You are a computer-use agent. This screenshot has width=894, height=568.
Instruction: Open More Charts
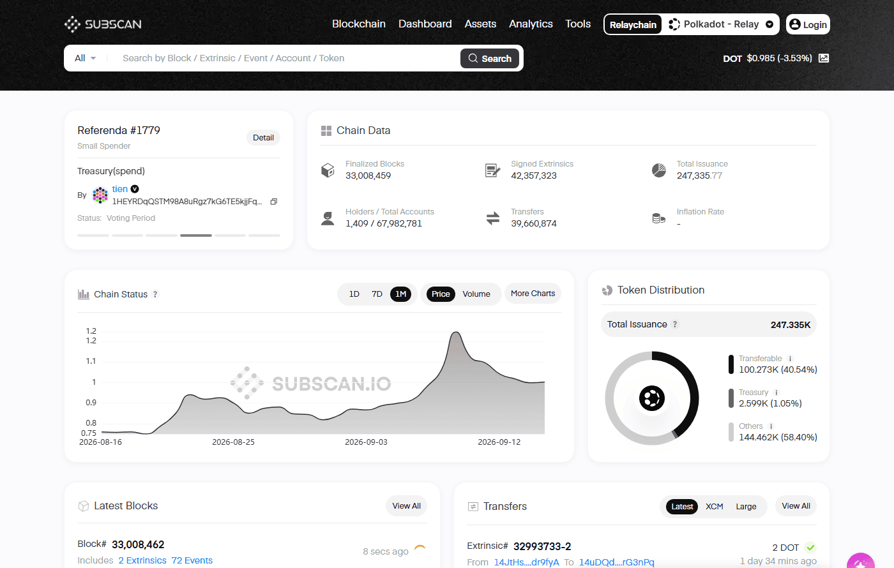click(533, 294)
